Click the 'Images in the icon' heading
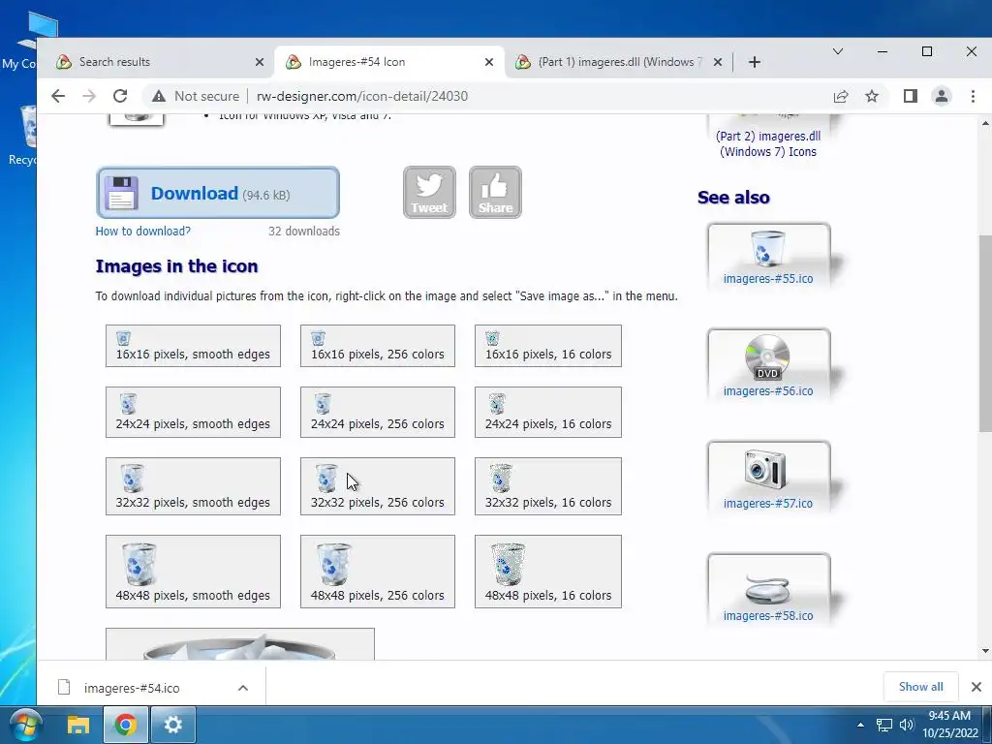Viewport: 992px width, 744px height. pos(176,266)
